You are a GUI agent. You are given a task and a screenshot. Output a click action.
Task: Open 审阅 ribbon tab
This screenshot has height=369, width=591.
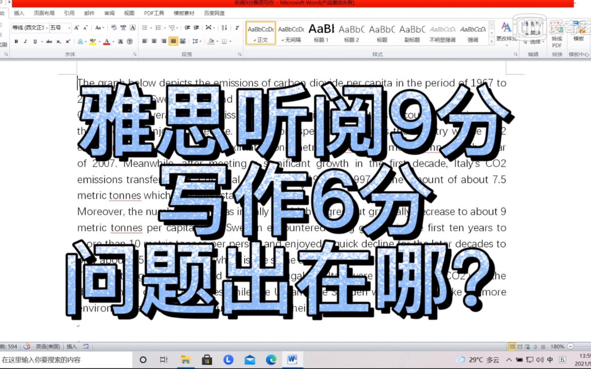[109, 13]
